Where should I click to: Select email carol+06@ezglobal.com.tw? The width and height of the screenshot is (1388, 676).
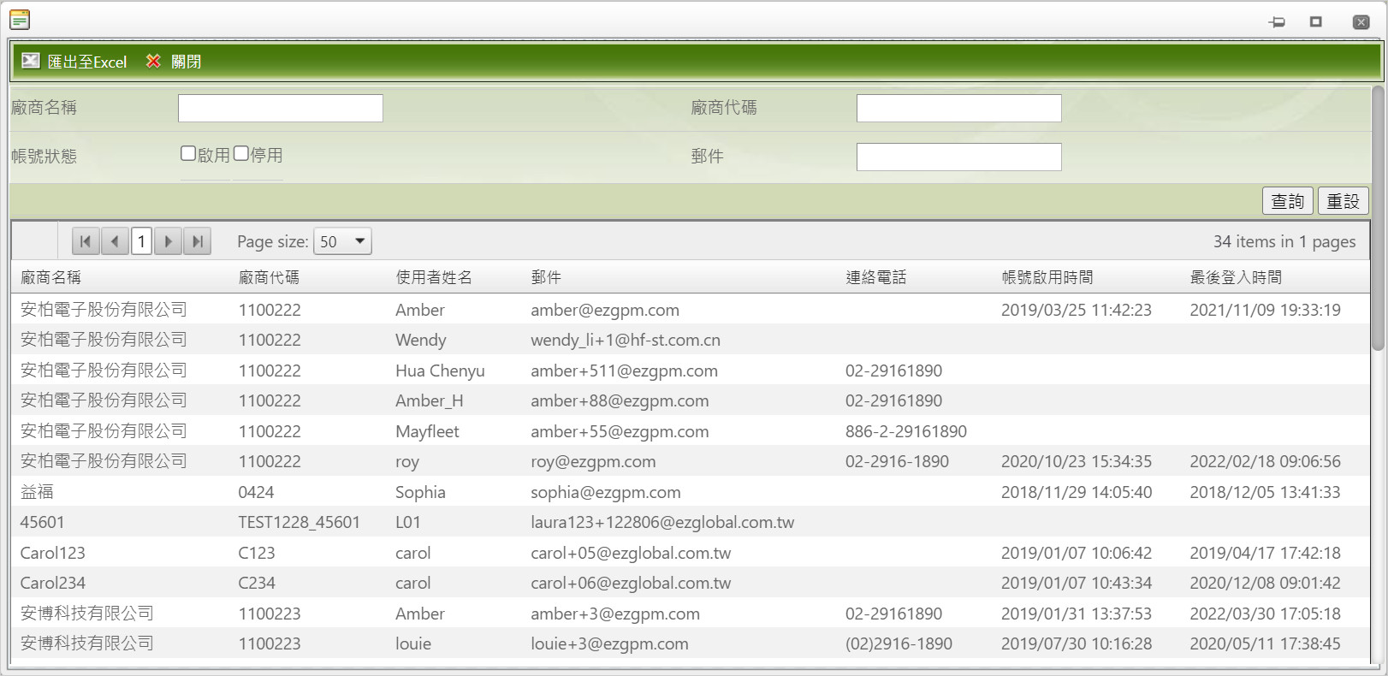click(x=631, y=583)
